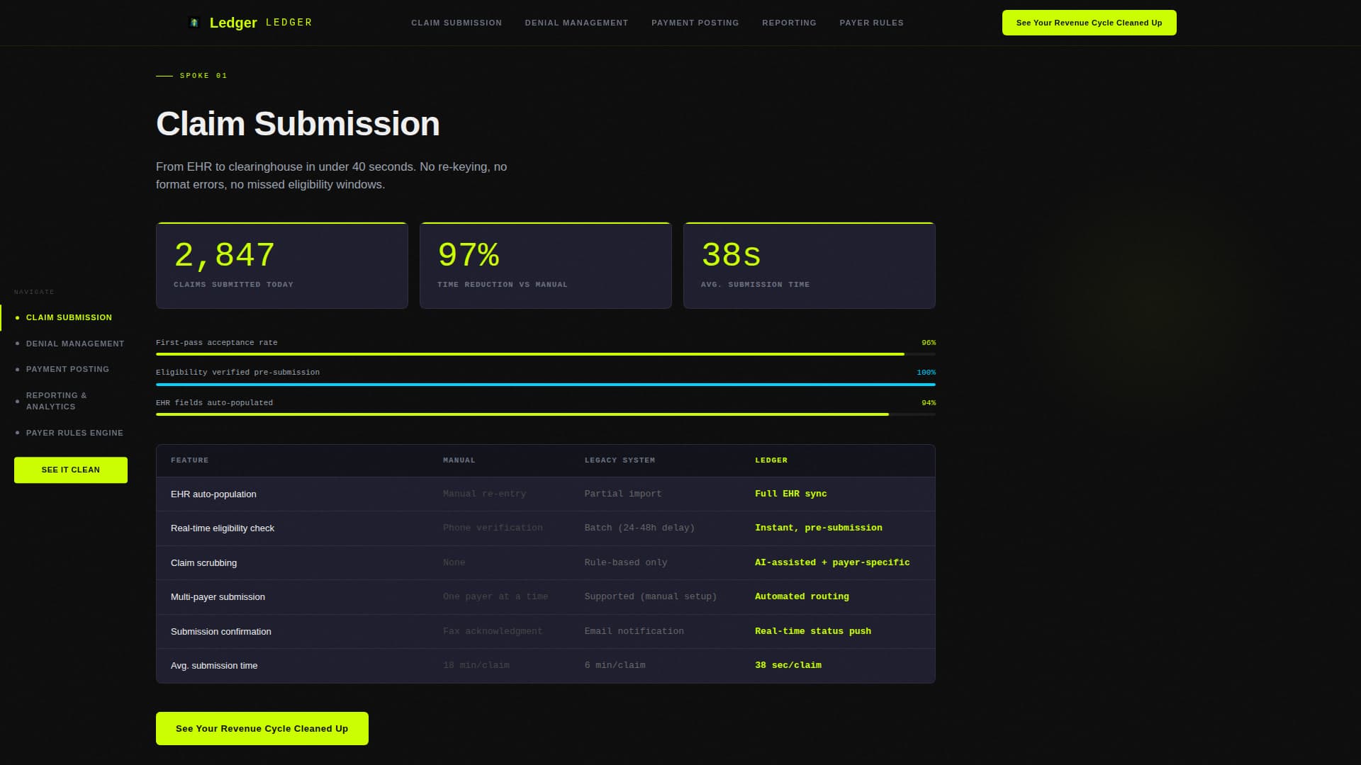Click the Real-time eligibility check row label
1361x765 pixels.
(223, 528)
